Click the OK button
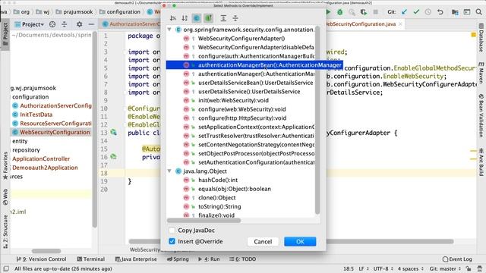The width and height of the screenshot is (486, 273). (300, 241)
